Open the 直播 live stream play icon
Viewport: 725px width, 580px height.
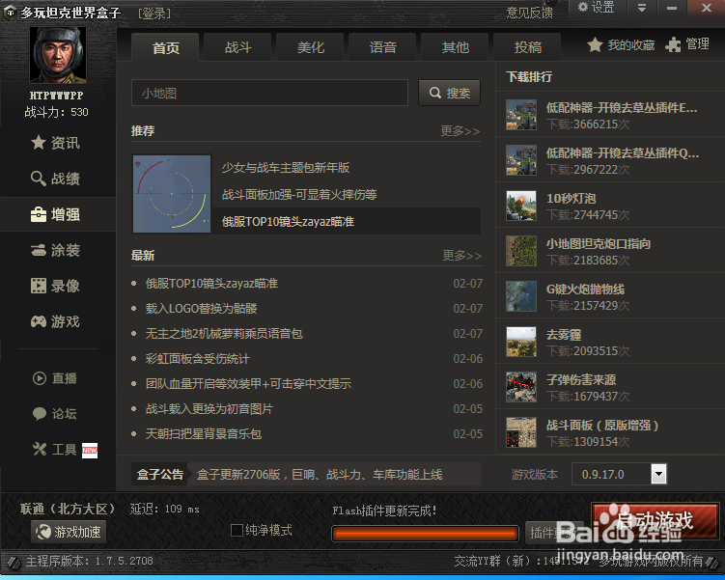click(x=40, y=378)
